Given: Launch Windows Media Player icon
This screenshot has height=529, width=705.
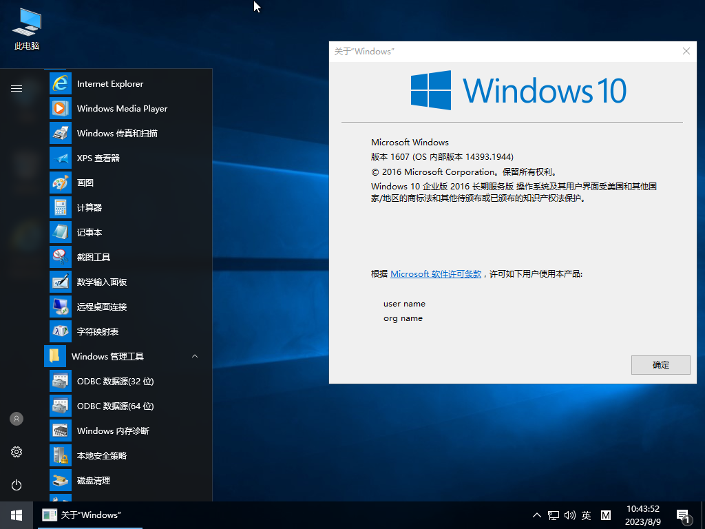Looking at the screenshot, I should (61, 108).
